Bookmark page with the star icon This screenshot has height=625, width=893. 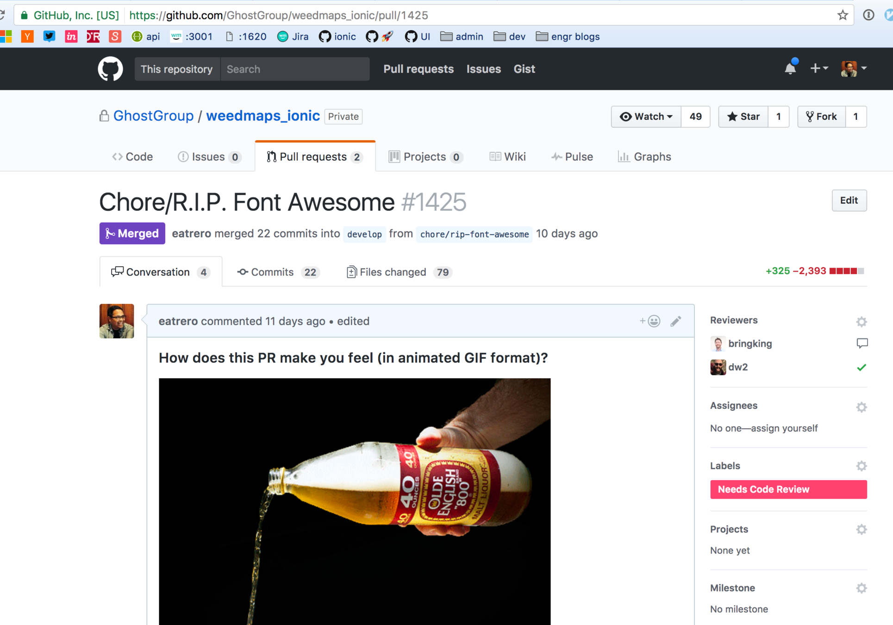843,15
